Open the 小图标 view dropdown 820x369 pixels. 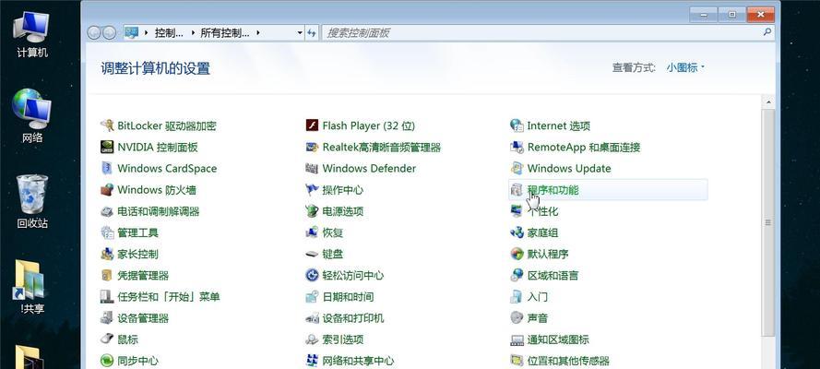[x=685, y=67]
